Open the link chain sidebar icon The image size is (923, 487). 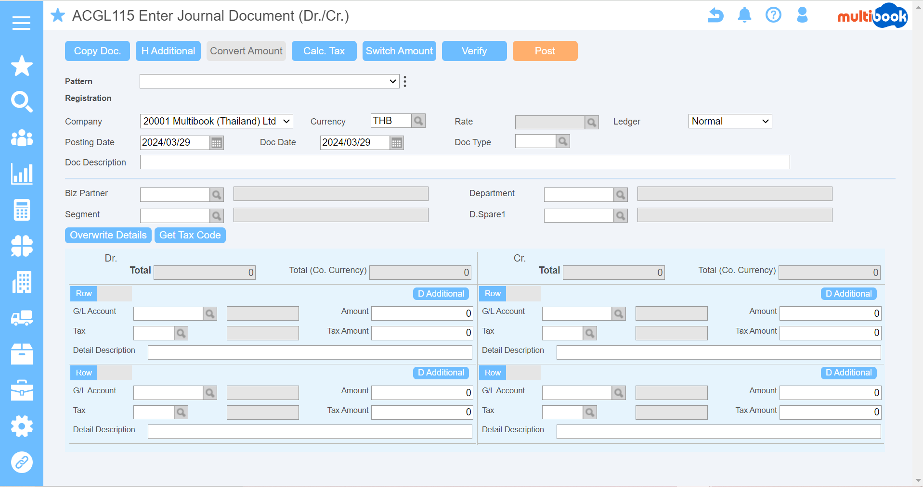(x=22, y=462)
